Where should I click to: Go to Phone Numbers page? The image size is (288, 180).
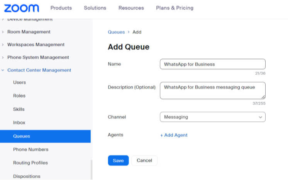30,150
